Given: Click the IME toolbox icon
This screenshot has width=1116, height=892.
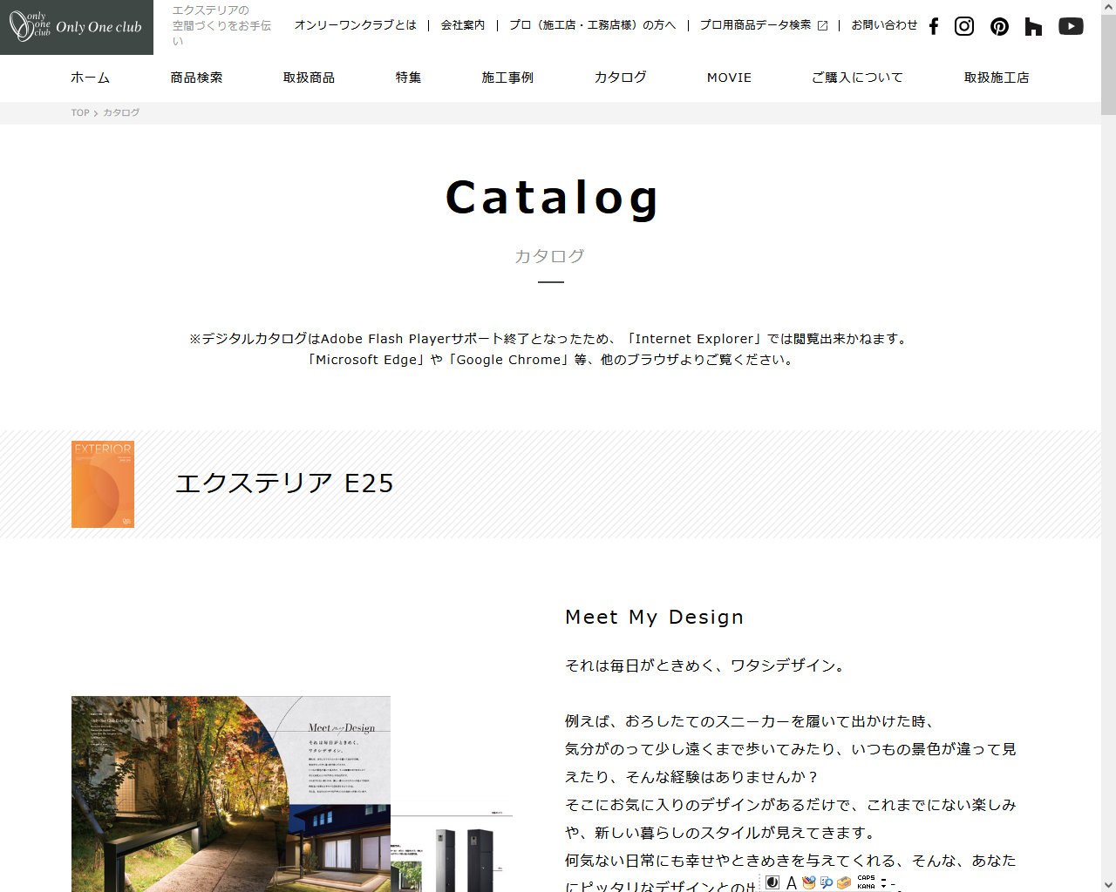Looking at the screenshot, I should [843, 882].
